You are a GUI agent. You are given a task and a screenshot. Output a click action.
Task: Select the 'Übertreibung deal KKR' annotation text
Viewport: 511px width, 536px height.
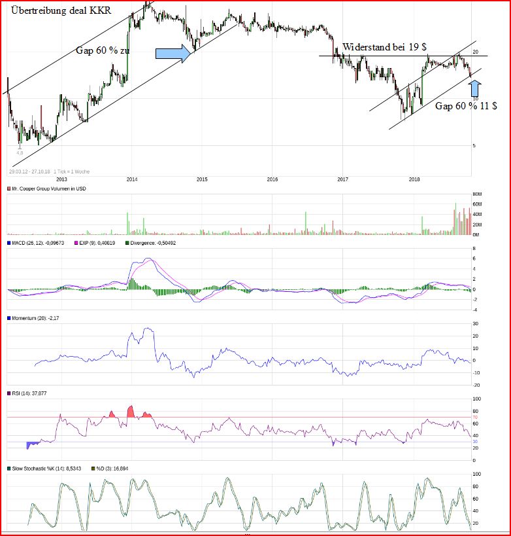click(61, 10)
